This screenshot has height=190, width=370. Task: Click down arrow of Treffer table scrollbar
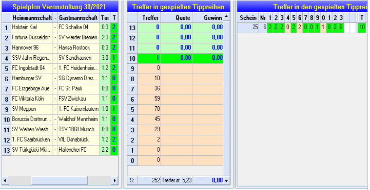(226, 181)
